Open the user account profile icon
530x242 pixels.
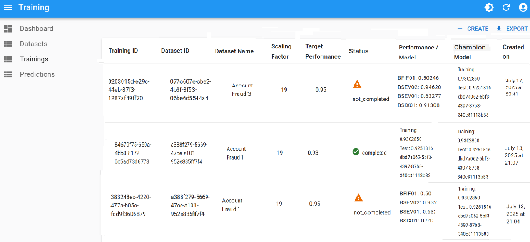523,8
